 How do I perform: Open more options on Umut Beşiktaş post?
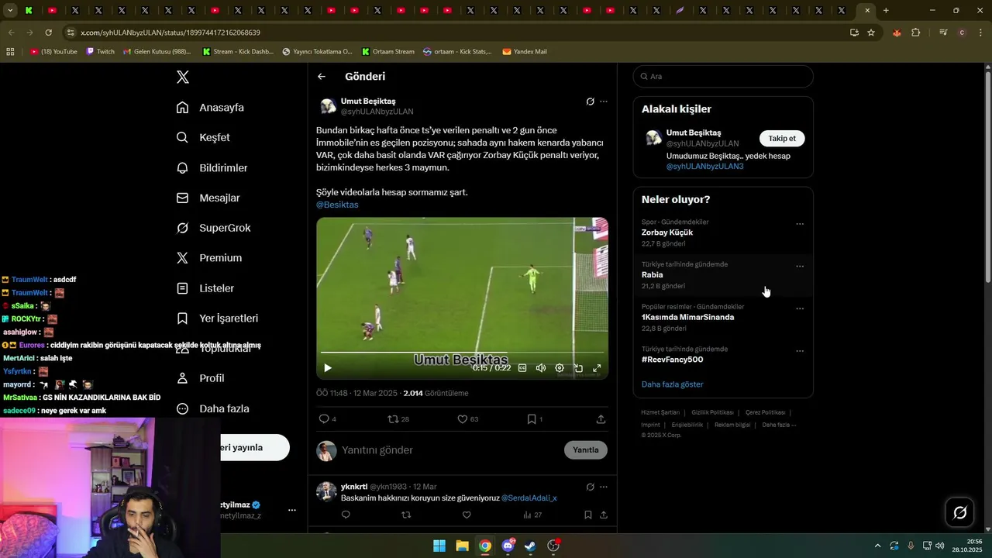click(604, 102)
